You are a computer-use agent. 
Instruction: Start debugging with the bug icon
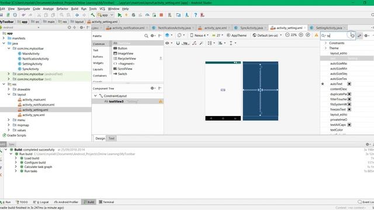[x=133, y=15]
